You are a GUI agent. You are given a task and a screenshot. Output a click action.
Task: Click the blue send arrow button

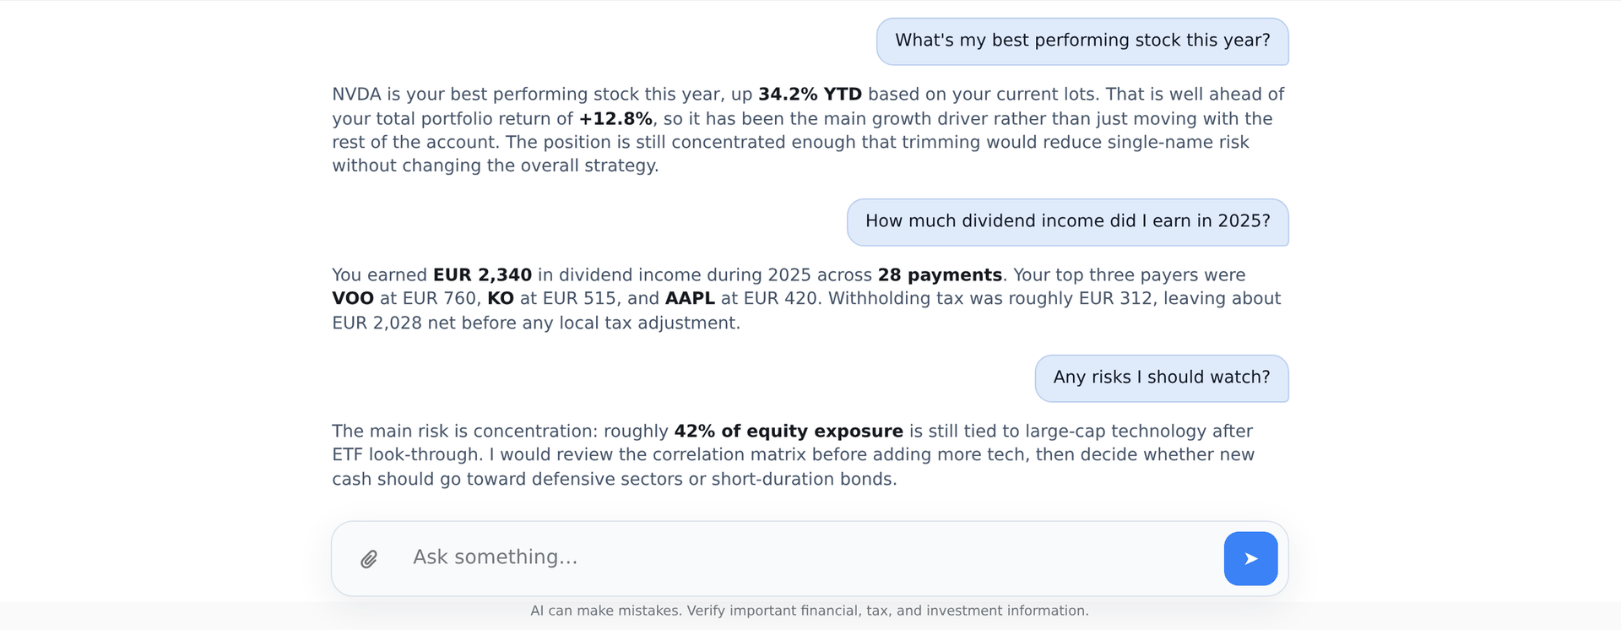(1250, 558)
